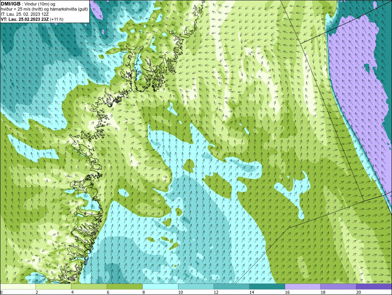Click the 'IT: Lau. 25. 02. 2023 12Z' line
Screen dimensions: 392x295
pos(24,14)
